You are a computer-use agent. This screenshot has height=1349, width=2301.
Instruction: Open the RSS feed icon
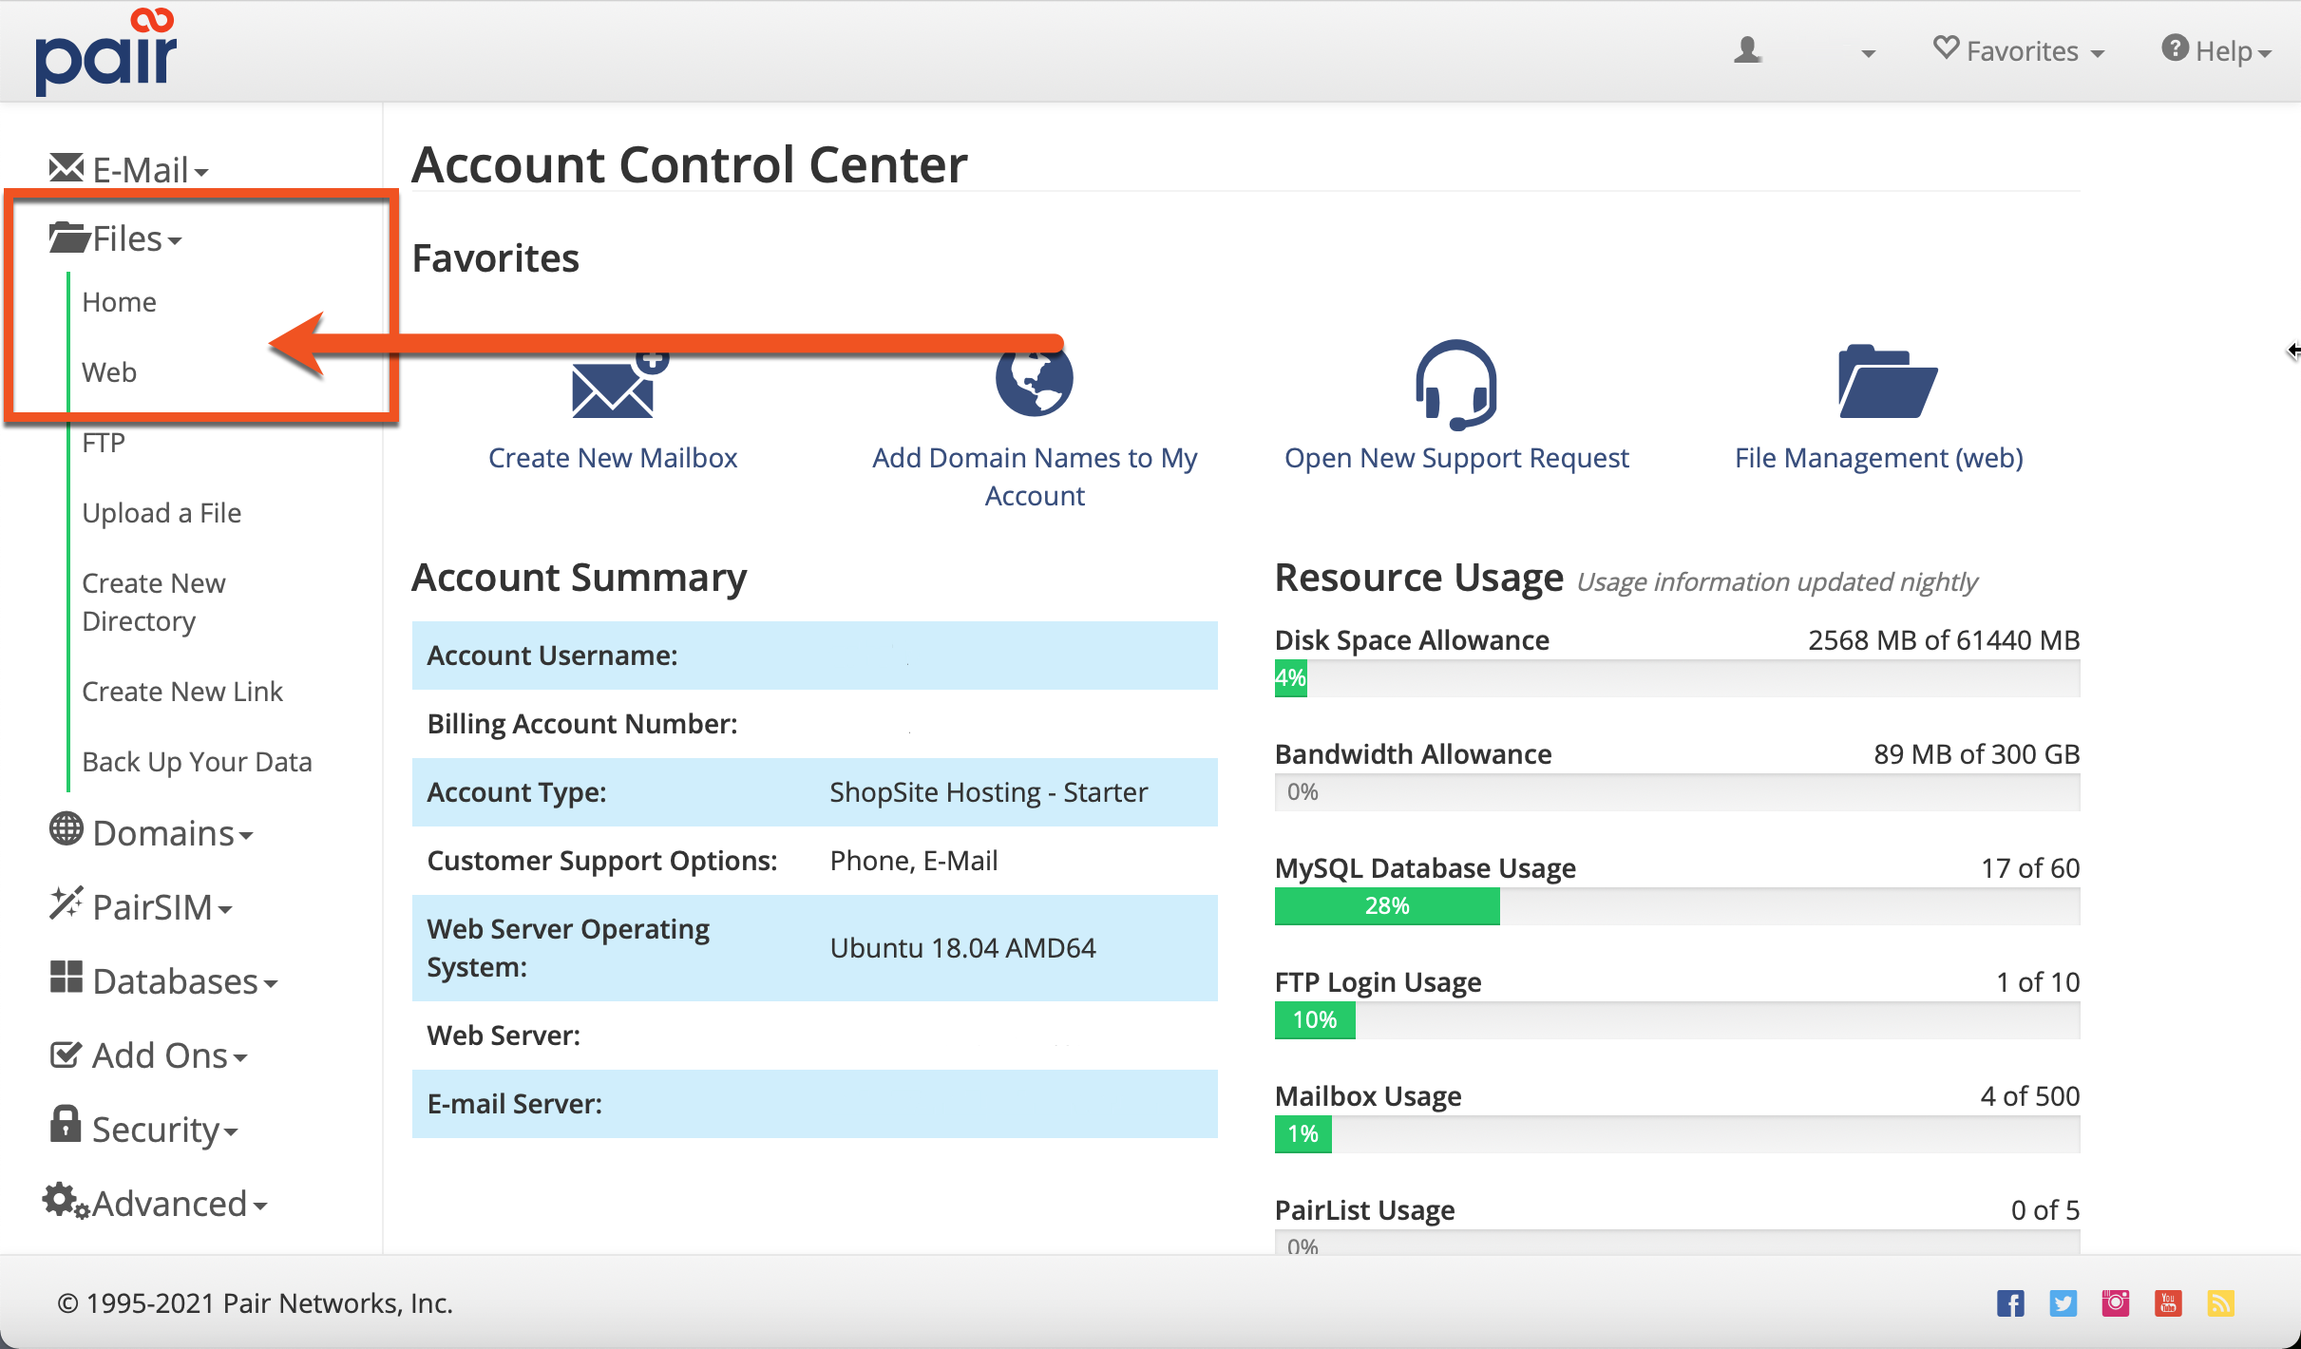click(2220, 1303)
